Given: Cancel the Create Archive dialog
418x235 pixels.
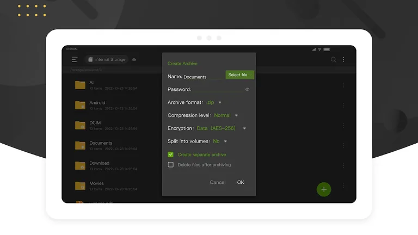Looking at the screenshot, I should pyautogui.click(x=218, y=182).
